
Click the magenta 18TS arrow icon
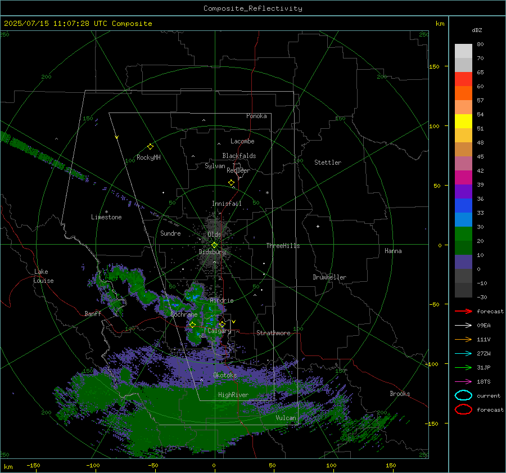(463, 382)
